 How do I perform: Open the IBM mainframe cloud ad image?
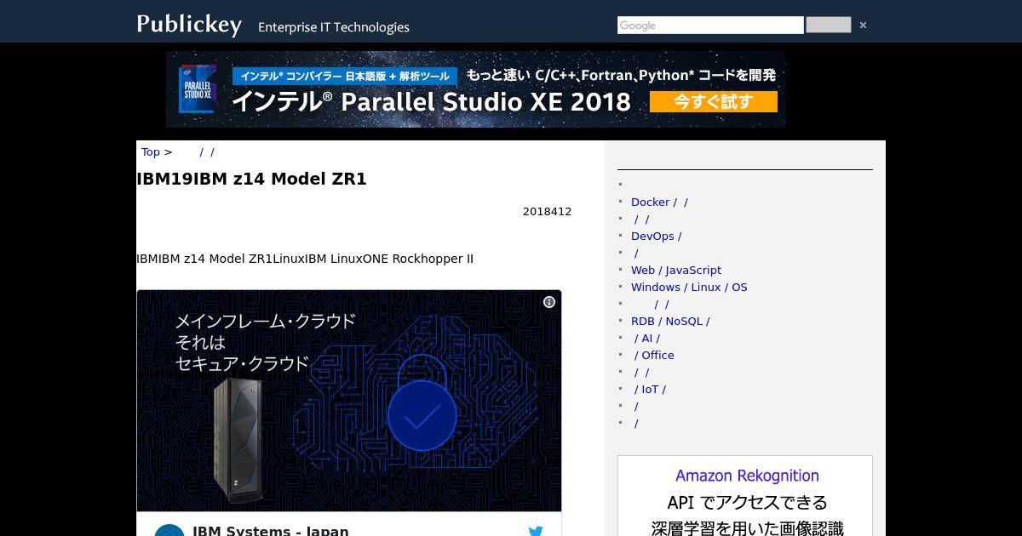click(349, 401)
